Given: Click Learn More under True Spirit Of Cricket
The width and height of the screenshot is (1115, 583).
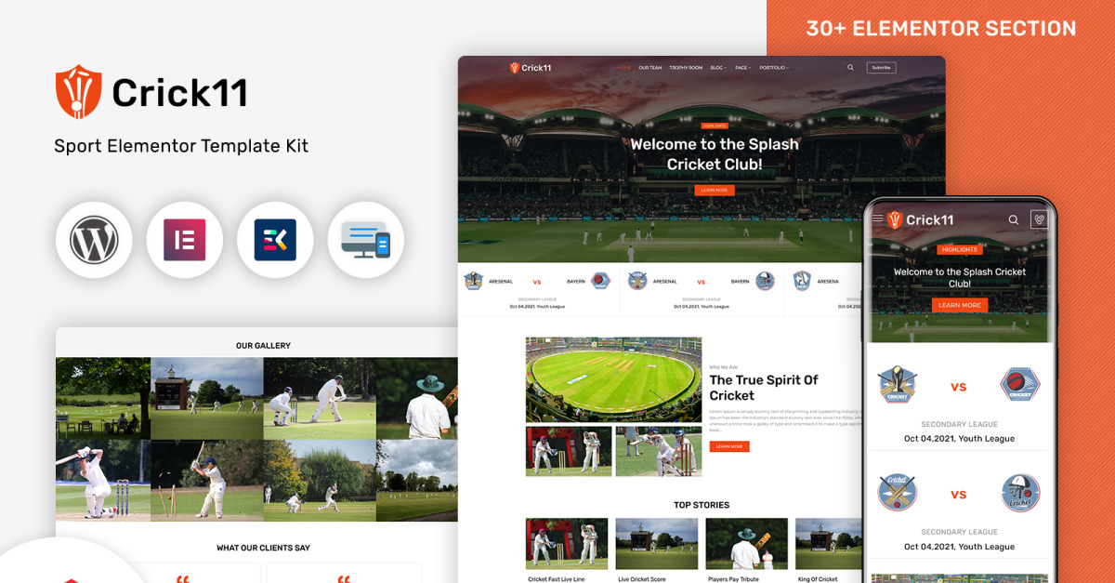Looking at the screenshot, I should [x=729, y=446].
